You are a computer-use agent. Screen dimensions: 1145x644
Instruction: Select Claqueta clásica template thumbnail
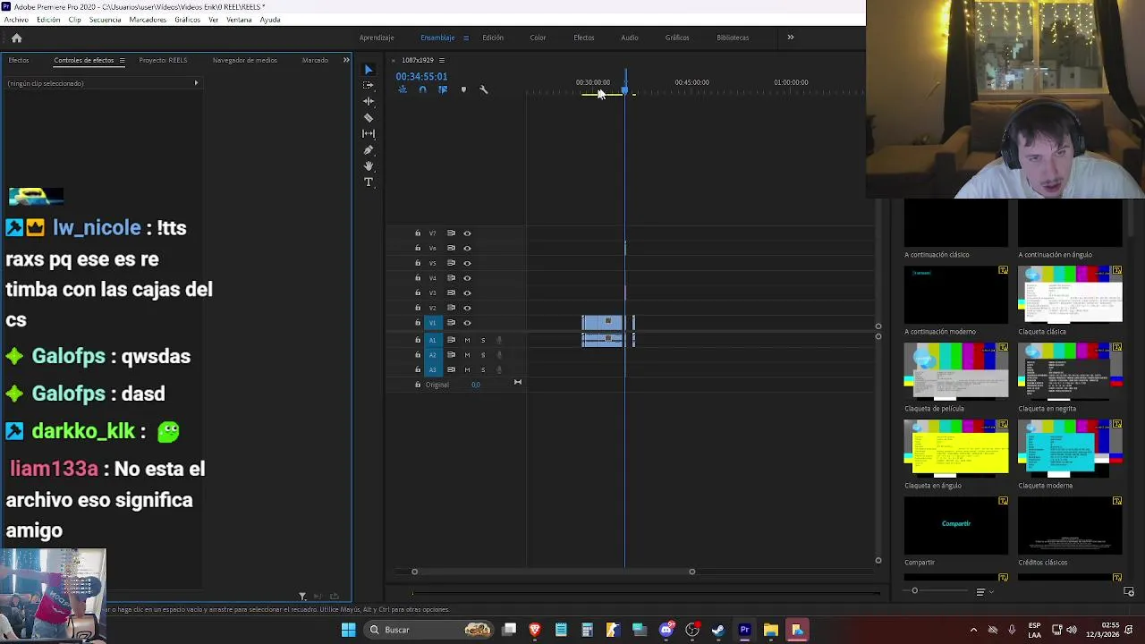pos(1070,294)
